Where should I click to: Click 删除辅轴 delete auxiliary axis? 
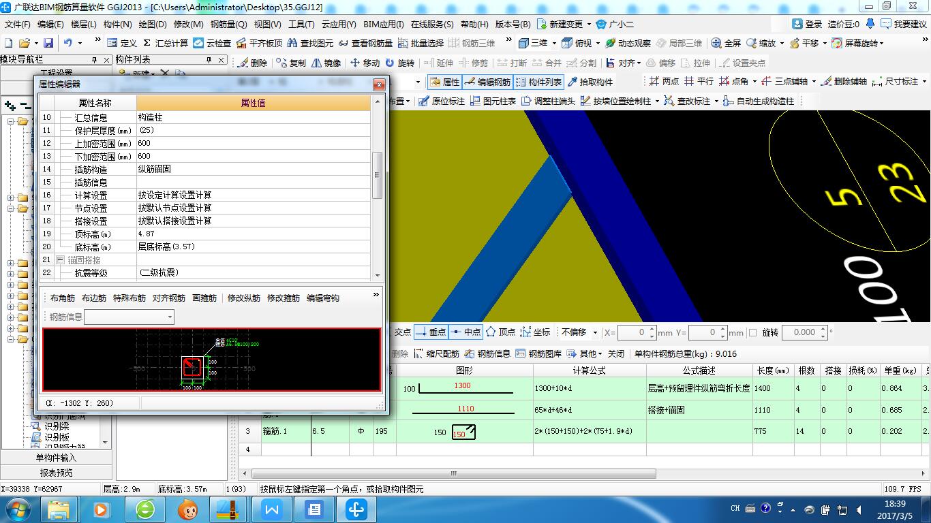click(x=844, y=81)
